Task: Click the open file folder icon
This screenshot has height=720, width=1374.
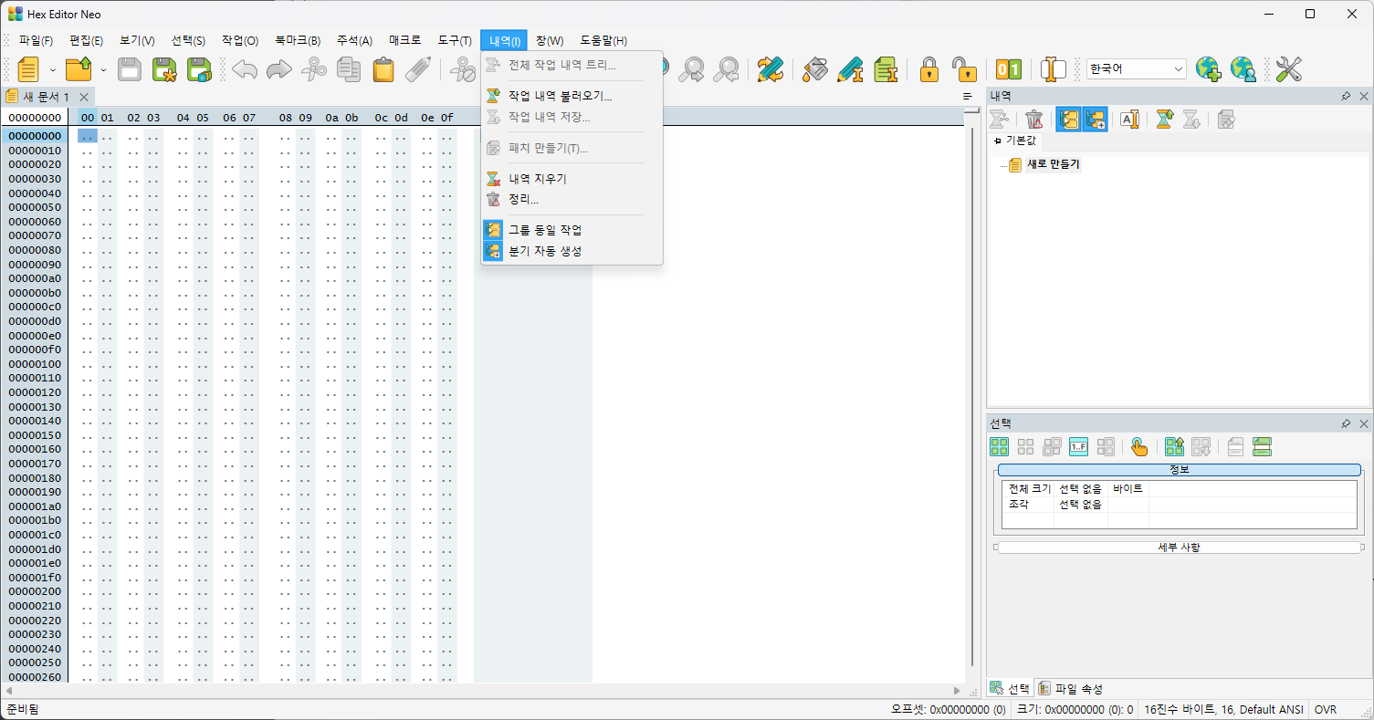Action: pyautogui.click(x=79, y=69)
